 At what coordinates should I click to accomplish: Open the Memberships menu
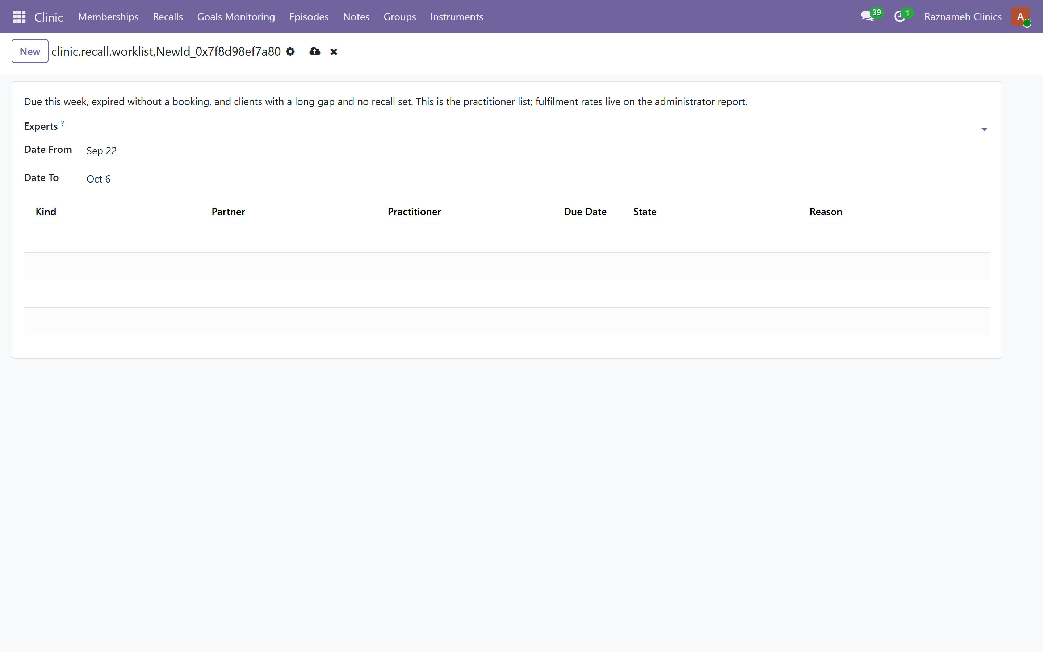(108, 16)
